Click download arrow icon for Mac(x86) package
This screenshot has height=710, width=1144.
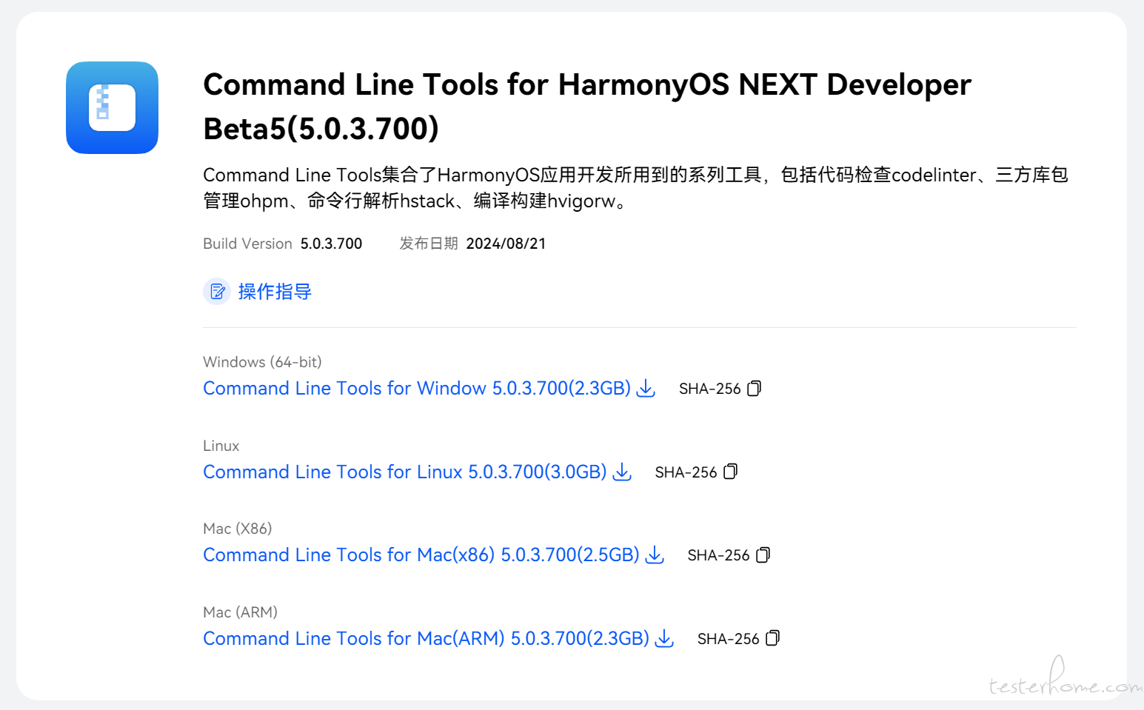655,555
